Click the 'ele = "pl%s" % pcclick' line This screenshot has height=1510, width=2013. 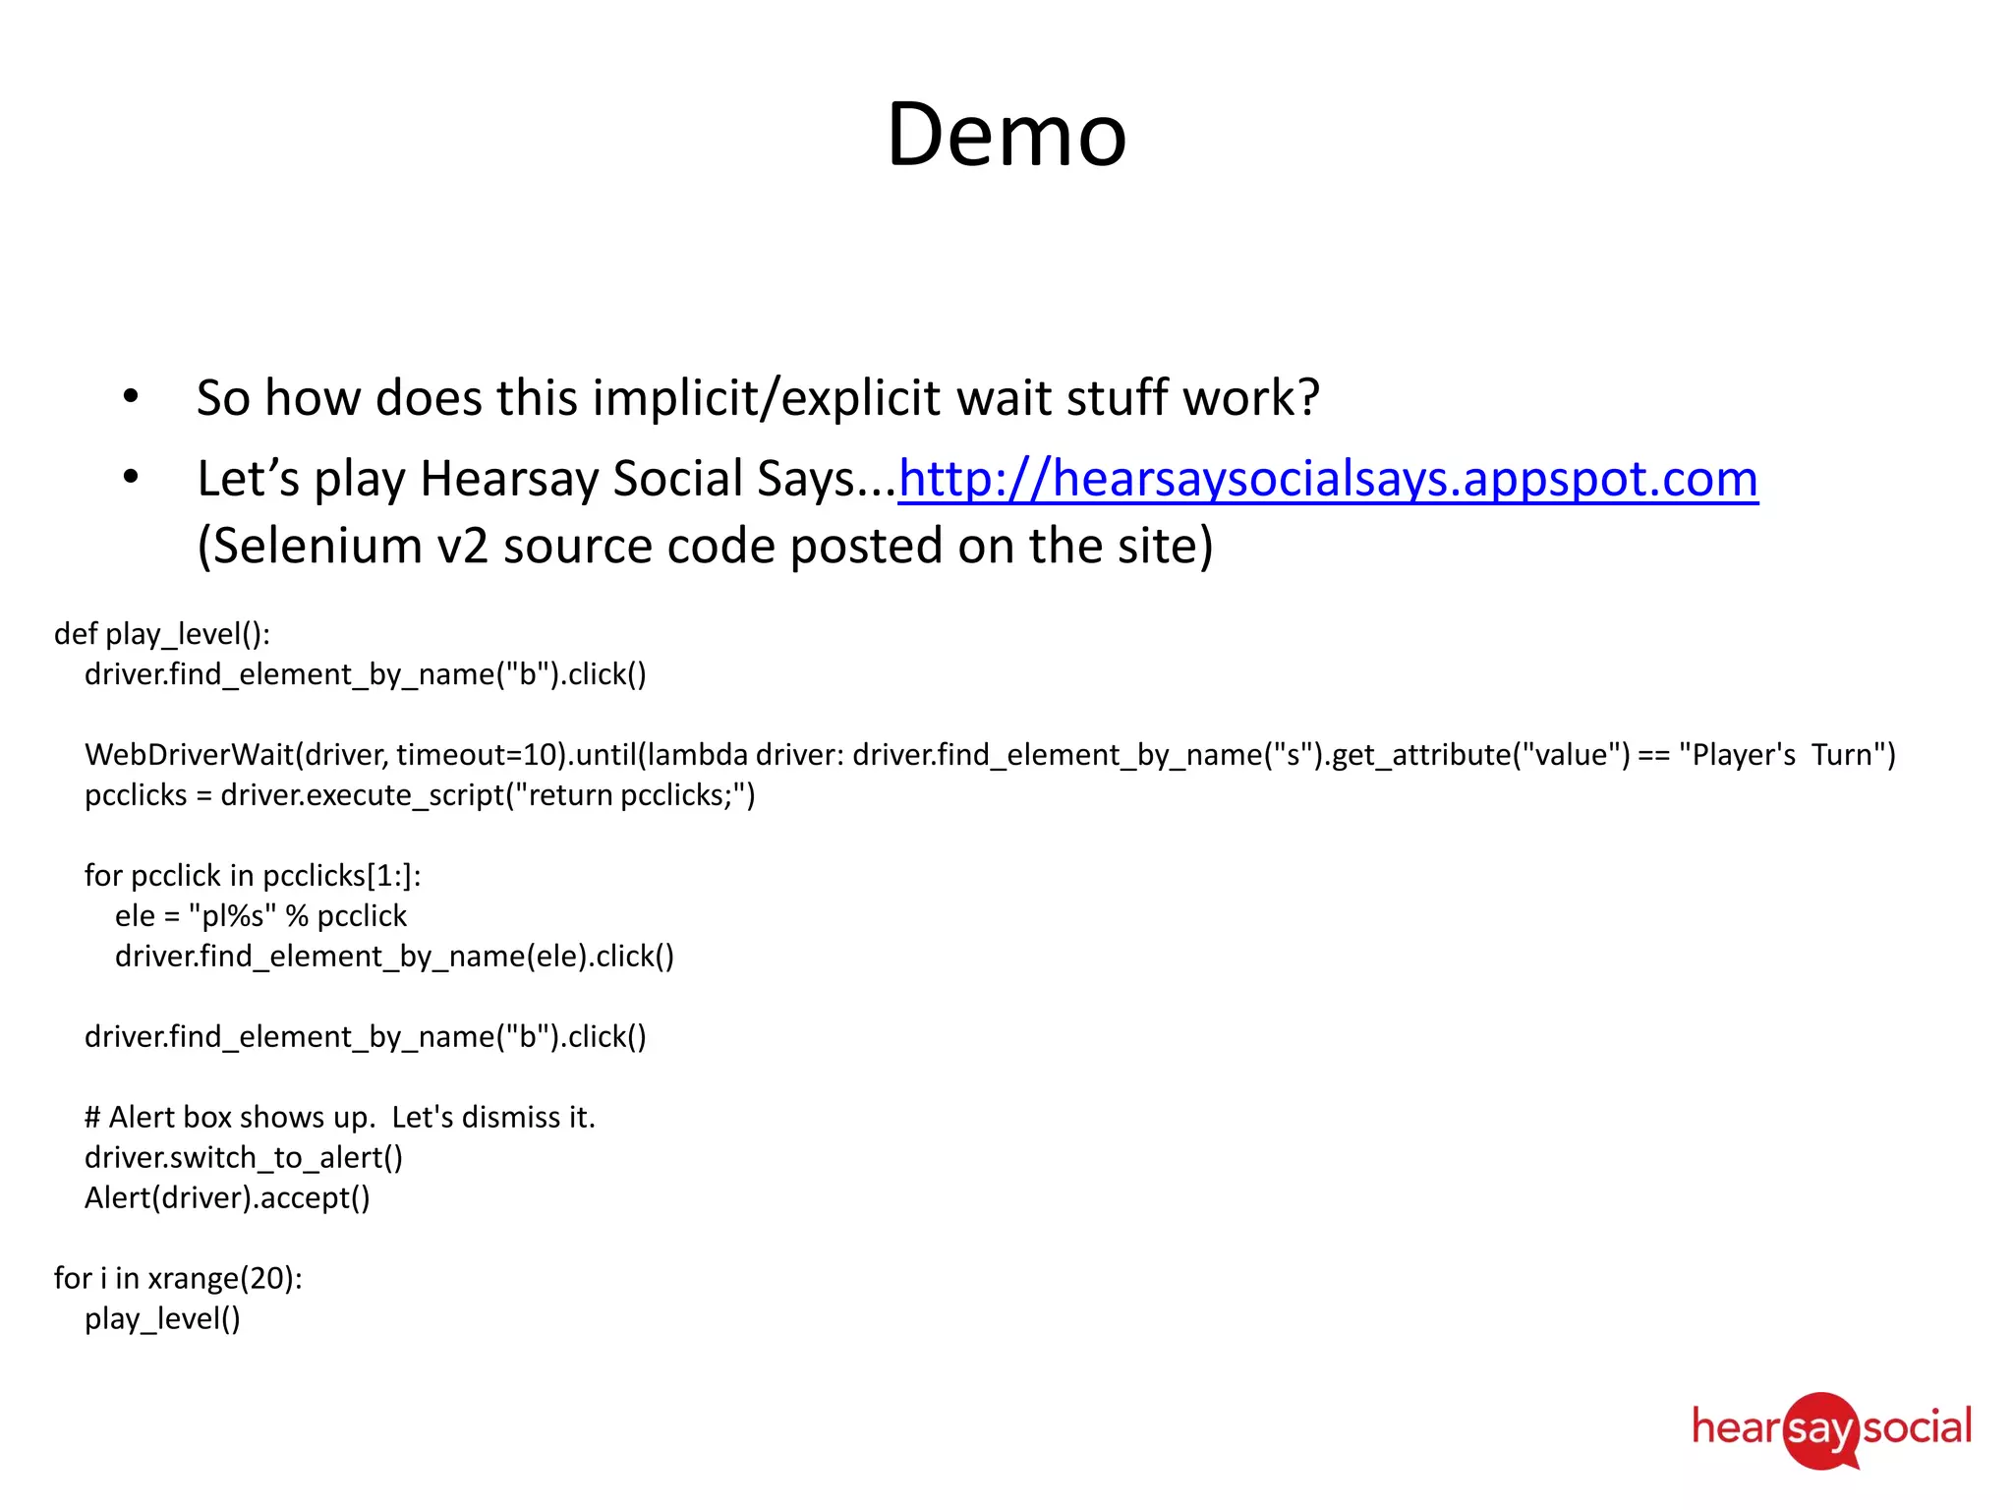(x=260, y=916)
